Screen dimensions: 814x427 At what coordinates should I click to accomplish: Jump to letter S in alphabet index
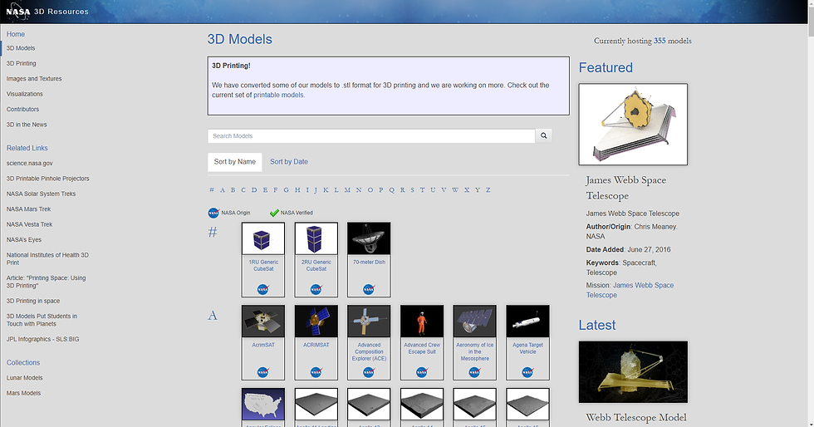click(412, 190)
